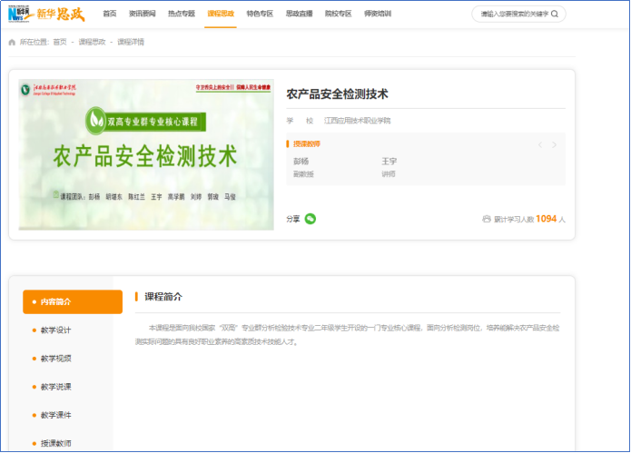This screenshot has height=453, width=631.
Task: Click the course cover image thumbnail
Action: (146, 155)
